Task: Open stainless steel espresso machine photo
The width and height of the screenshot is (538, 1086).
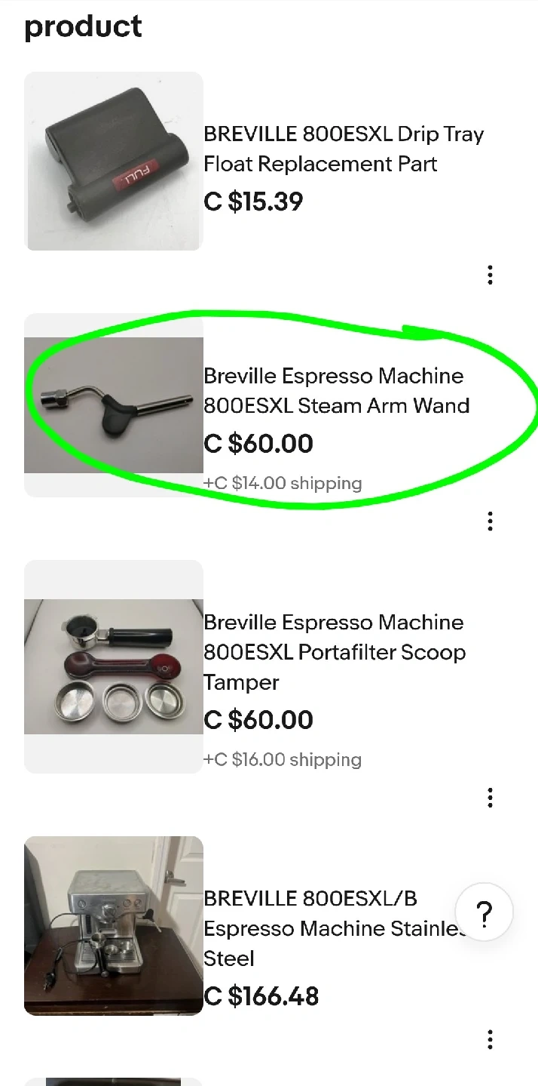Action: pyautogui.click(x=114, y=925)
